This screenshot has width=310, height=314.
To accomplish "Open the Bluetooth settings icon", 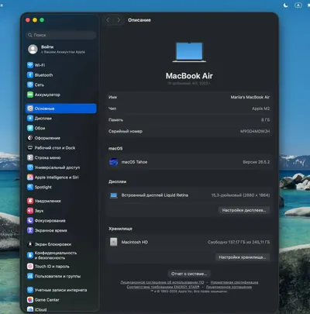I will [x=30, y=75].
